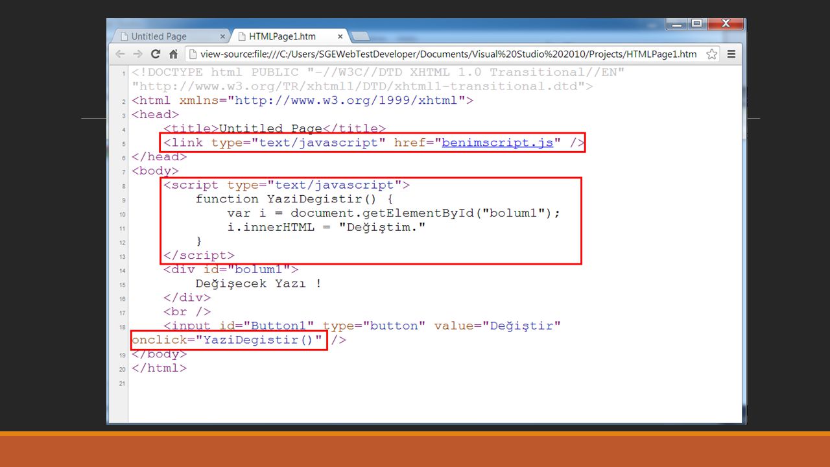Click the <div id="bolum1"> line
Viewport: 830px width, 467px height.
click(231, 269)
